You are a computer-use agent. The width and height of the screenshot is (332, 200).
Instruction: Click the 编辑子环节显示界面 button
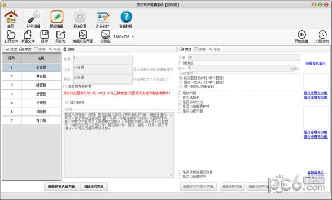[x=199, y=187]
